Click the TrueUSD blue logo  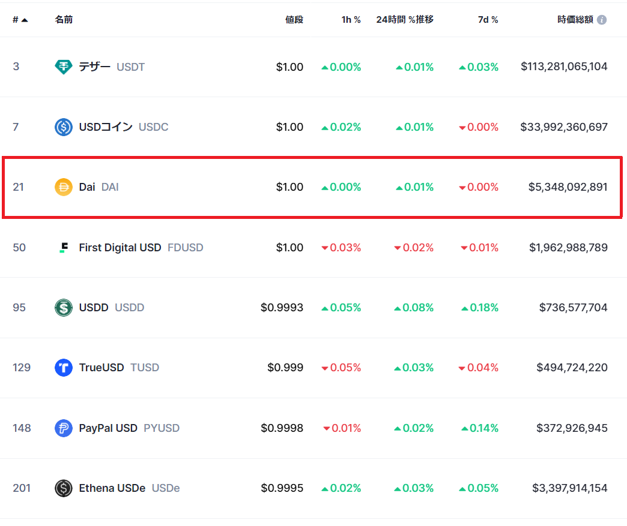[x=63, y=368]
